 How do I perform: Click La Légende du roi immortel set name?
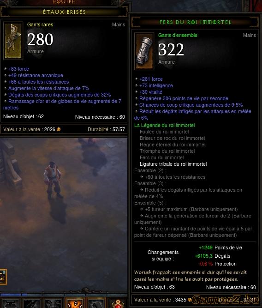pyautogui.click(x=165, y=125)
